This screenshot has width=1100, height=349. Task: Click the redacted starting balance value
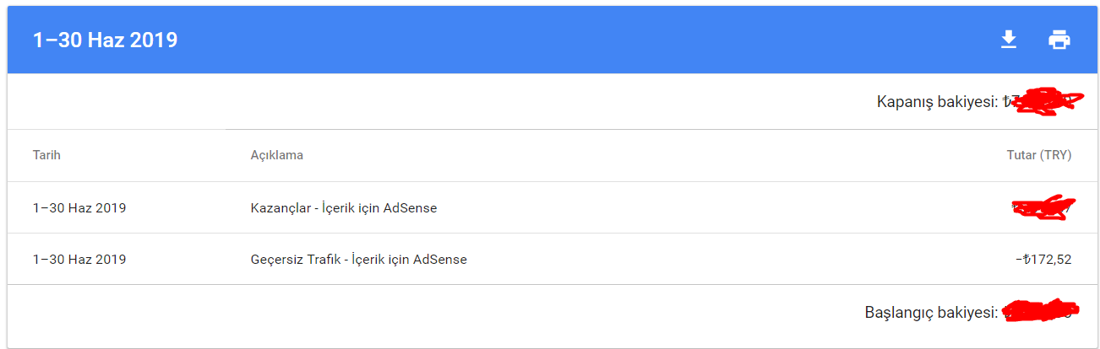point(1041,311)
